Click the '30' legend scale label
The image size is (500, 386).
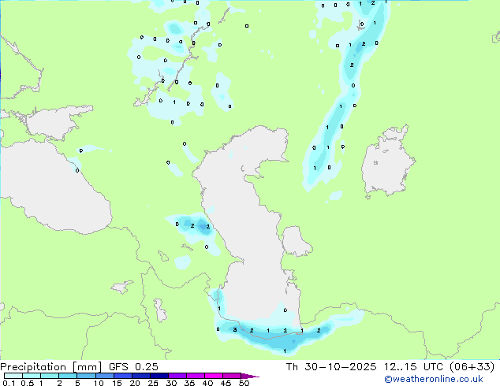pos(171,383)
